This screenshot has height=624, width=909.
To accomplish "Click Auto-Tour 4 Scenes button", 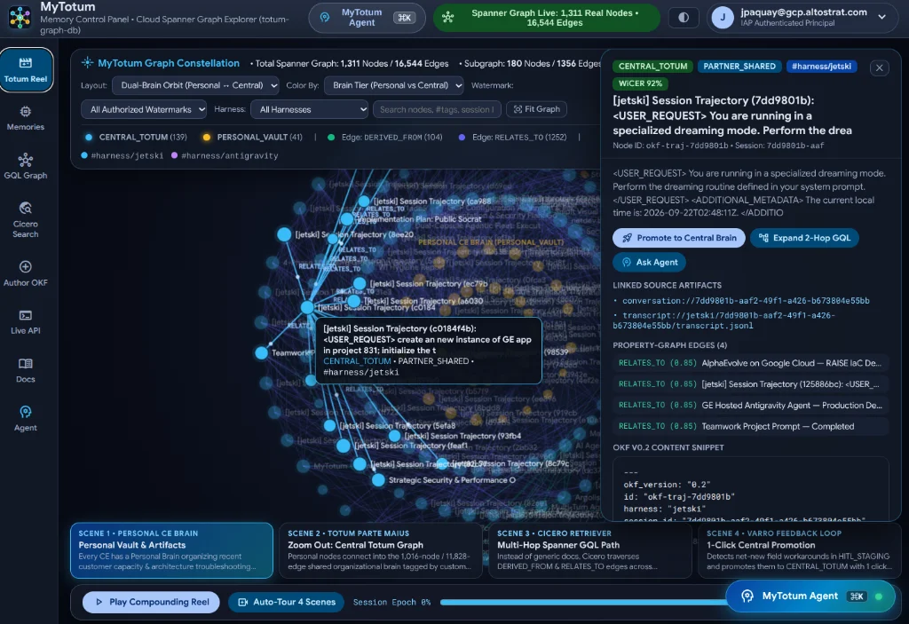I will 287,602.
